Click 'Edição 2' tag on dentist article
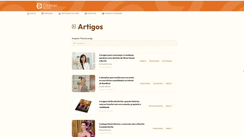 [143, 61]
